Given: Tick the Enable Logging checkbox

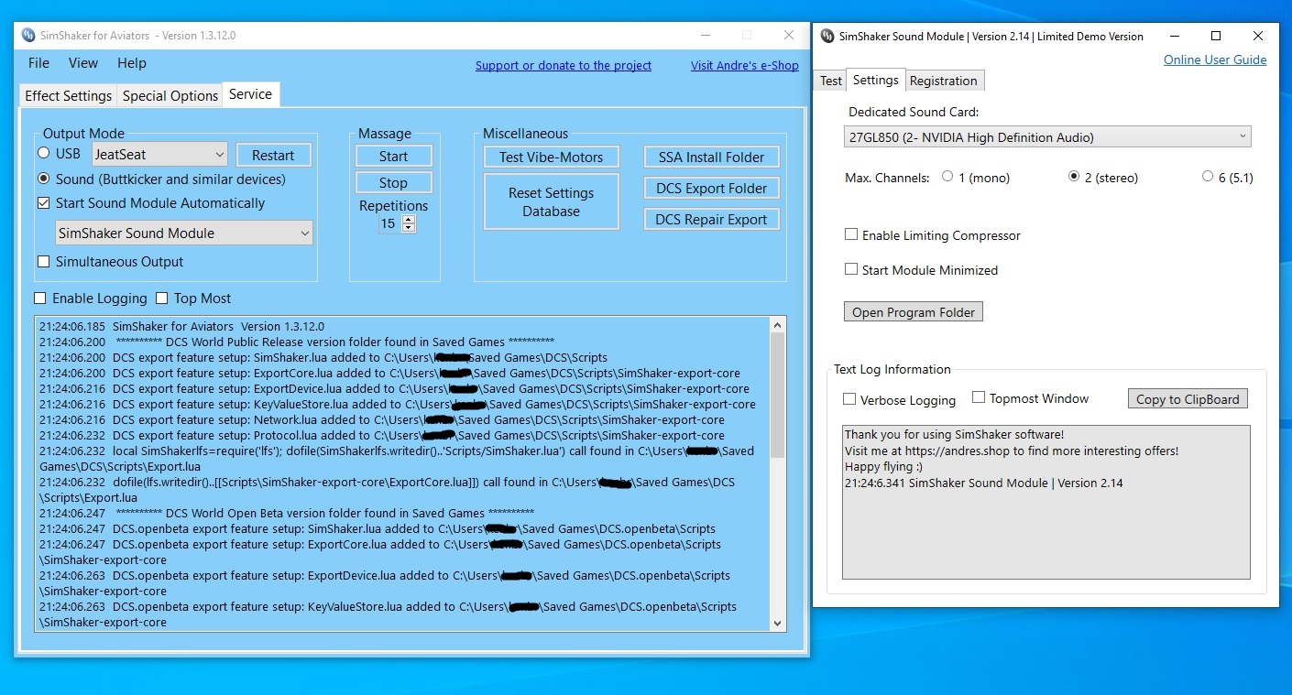Looking at the screenshot, I should 40,299.
